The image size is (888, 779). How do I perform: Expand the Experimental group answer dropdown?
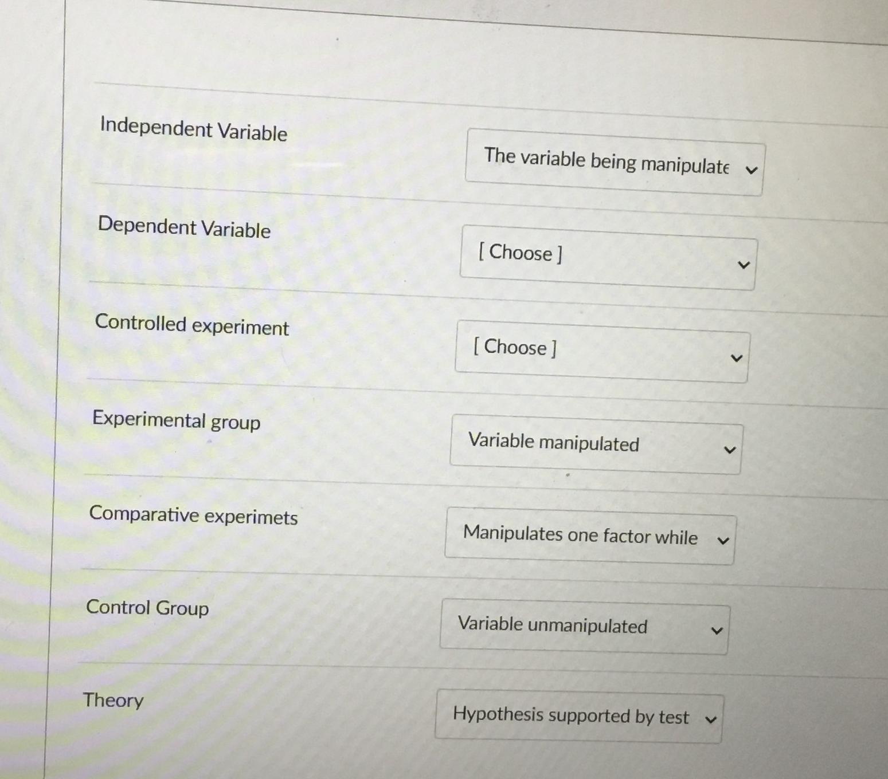596,447
